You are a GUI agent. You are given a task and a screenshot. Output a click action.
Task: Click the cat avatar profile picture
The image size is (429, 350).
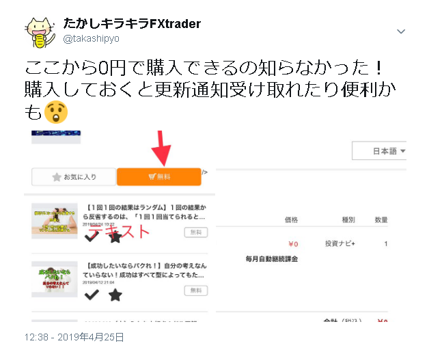[40, 32]
